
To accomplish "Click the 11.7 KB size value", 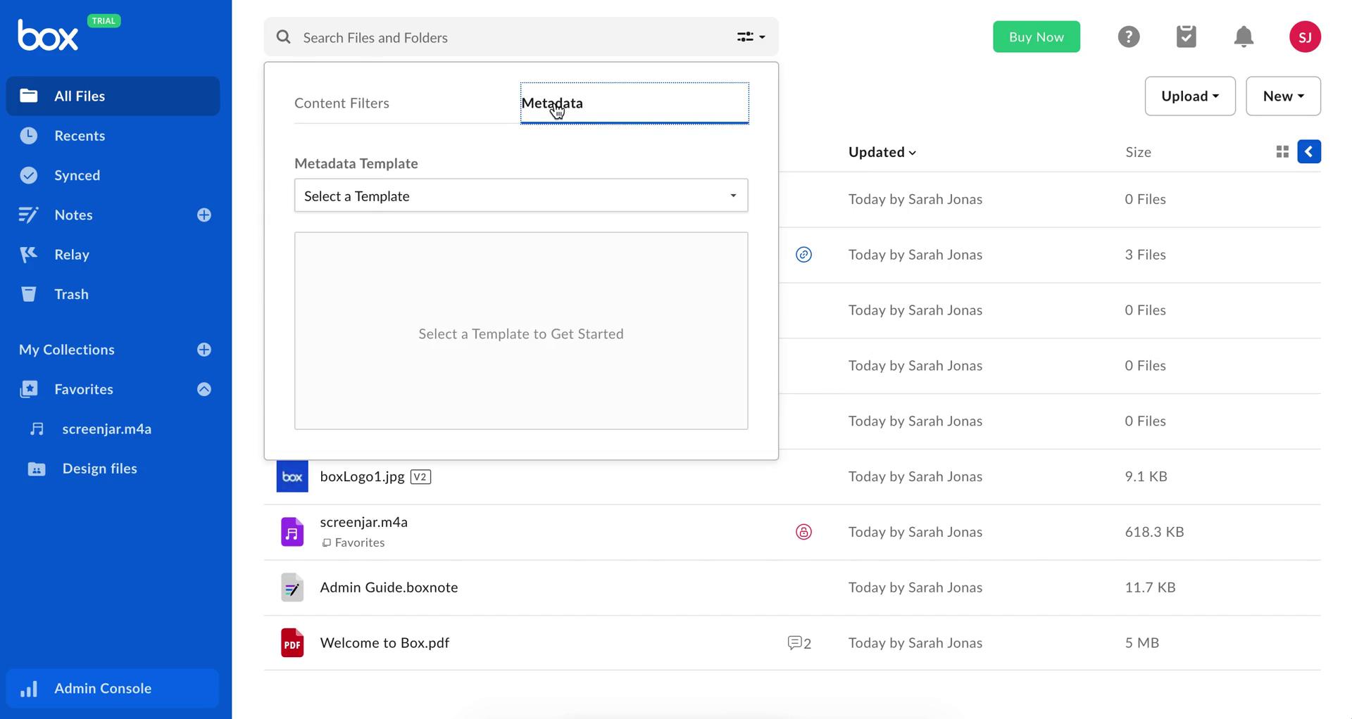I will click(x=1150, y=587).
